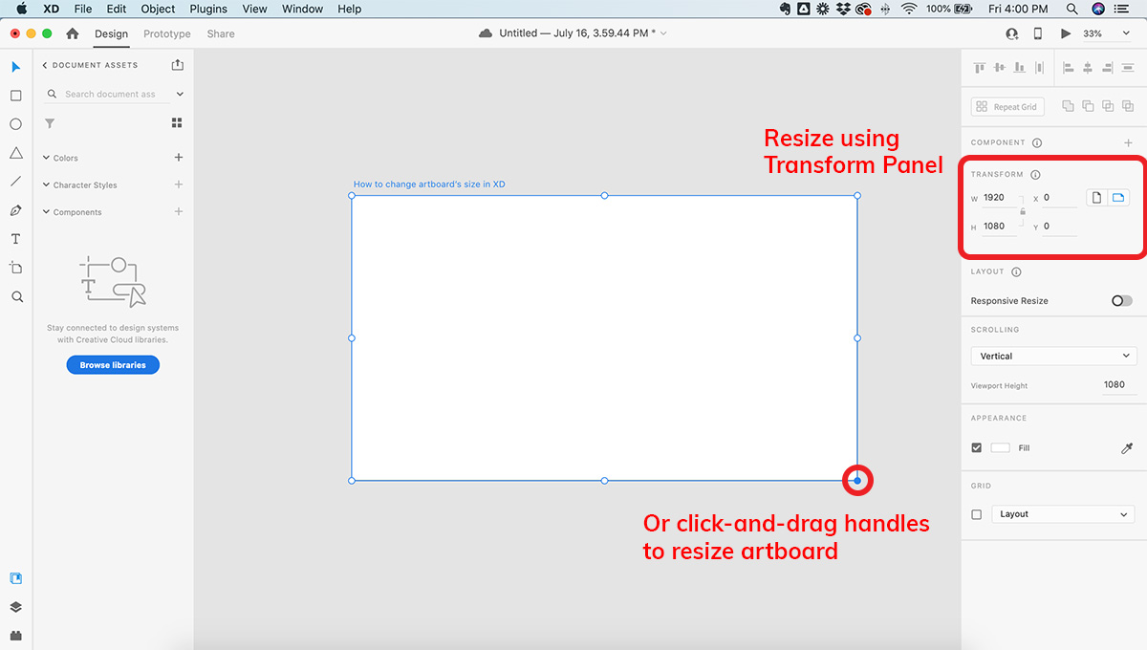The image size is (1147, 650).
Task: Uncheck the Fill checkbox
Action: point(976,447)
